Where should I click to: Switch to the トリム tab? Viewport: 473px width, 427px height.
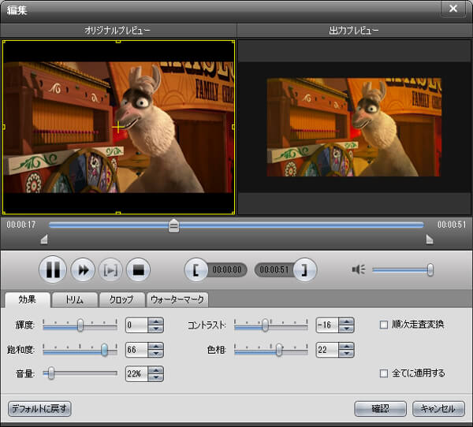point(75,299)
